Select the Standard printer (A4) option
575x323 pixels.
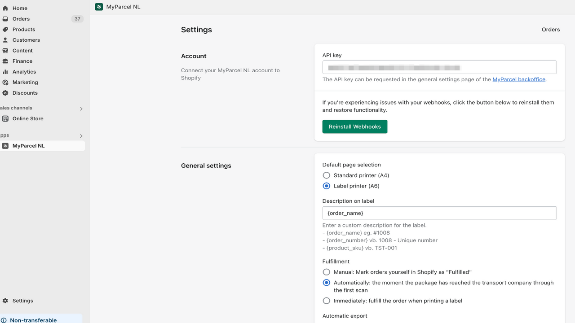(326, 175)
